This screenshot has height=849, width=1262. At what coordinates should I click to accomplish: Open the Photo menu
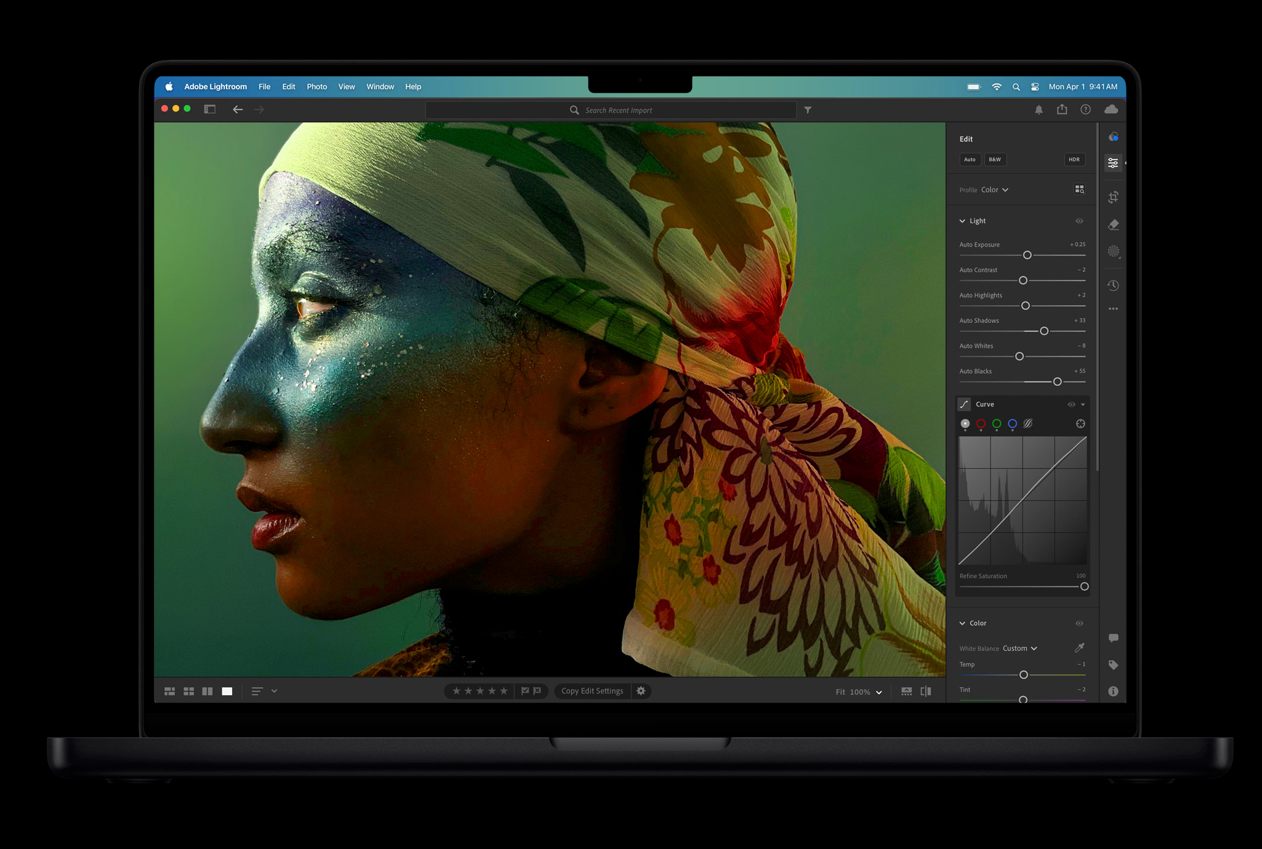(316, 87)
